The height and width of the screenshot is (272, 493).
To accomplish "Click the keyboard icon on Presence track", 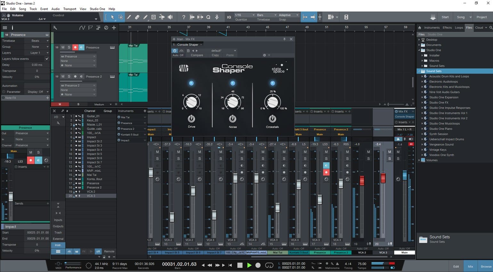I will (112, 47).
